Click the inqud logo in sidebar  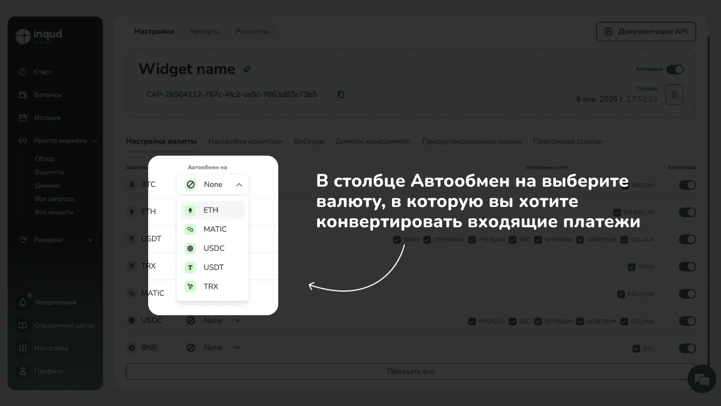pos(38,36)
